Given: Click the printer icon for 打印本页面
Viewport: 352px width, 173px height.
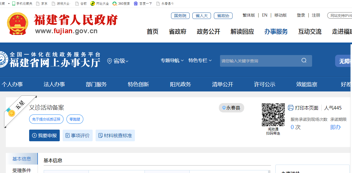Looking at the screenshot, I should [x=291, y=108].
